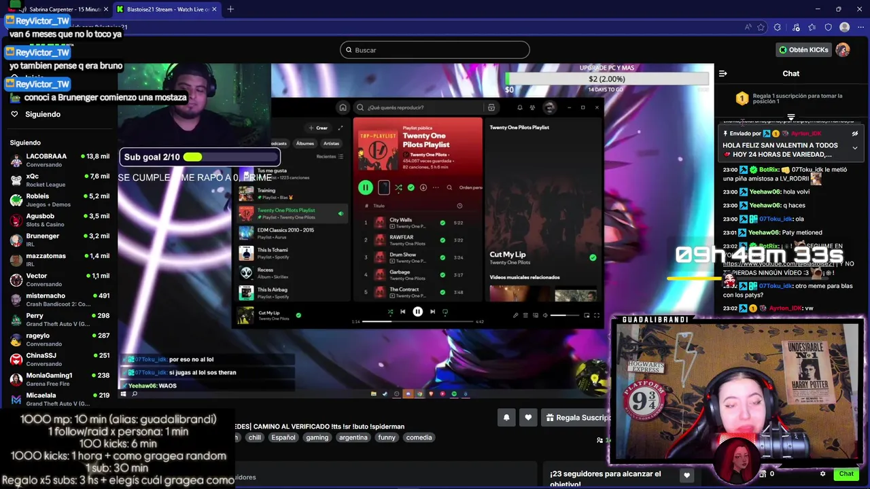Open the misternacho channel in sidebar

(x=60, y=300)
